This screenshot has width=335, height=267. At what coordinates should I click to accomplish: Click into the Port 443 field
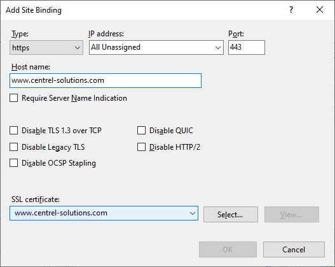click(x=247, y=48)
